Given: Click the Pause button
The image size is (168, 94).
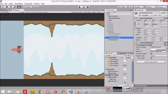Looking at the screenshot, I should point(84,7).
